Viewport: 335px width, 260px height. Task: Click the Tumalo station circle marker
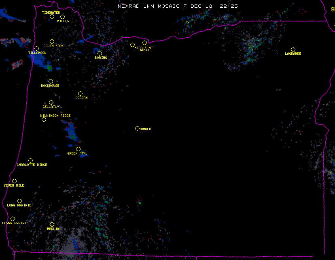[x=137, y=128]
